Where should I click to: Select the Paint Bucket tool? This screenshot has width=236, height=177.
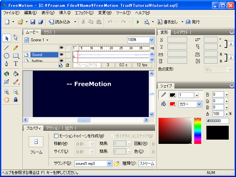(16, 74)
